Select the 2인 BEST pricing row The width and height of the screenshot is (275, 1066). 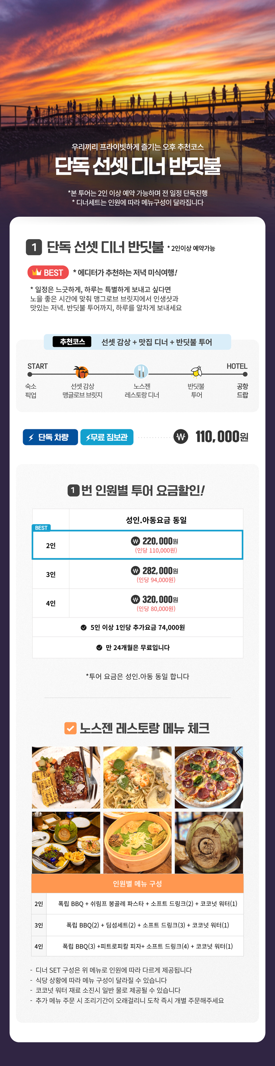point(137,545)
